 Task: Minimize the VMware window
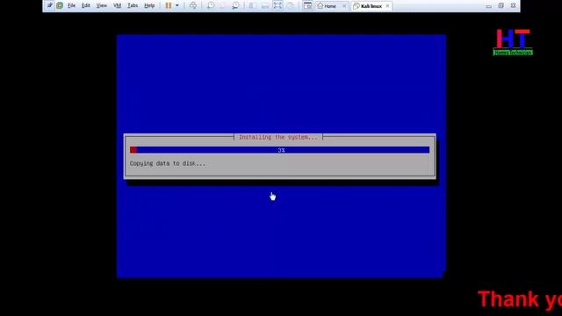488,6
